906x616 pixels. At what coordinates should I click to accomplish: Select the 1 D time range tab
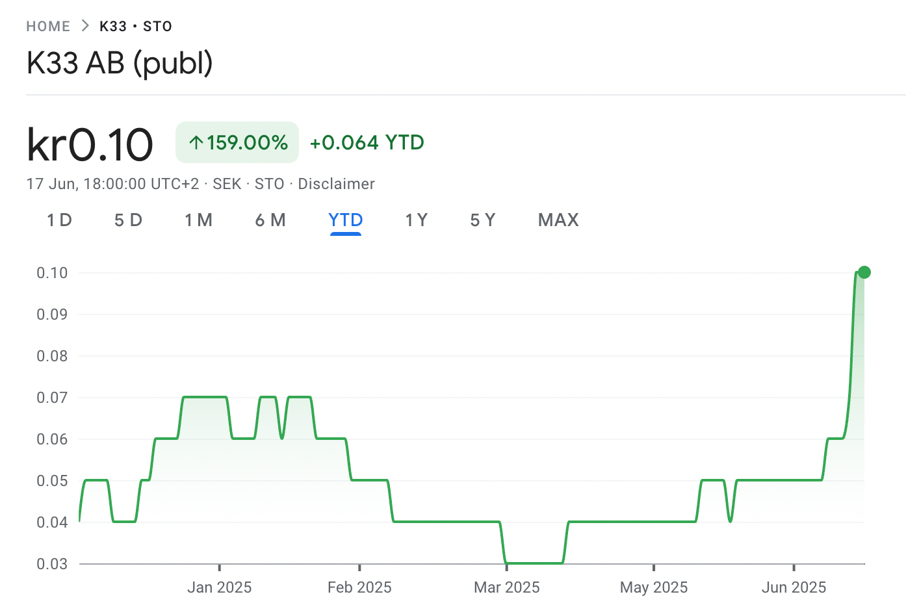59,220
